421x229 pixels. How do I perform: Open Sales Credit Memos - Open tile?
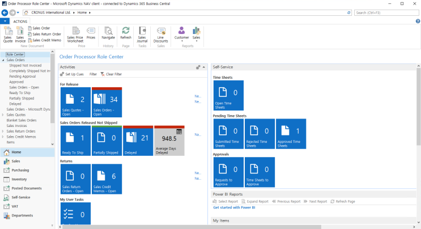107,179
